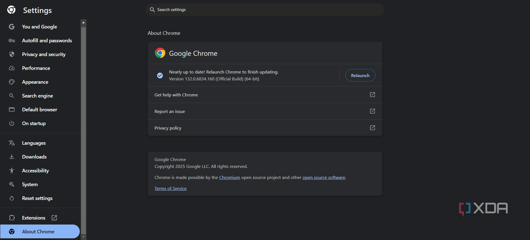Image resolution: width=530 pixels, height=240 pixels.
Task: Click the puzzle piece Extensions icon
Action: click(x=12, y=218)
